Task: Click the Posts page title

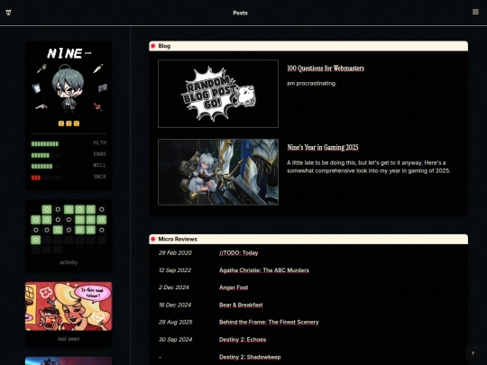Action: coord(241,13)
